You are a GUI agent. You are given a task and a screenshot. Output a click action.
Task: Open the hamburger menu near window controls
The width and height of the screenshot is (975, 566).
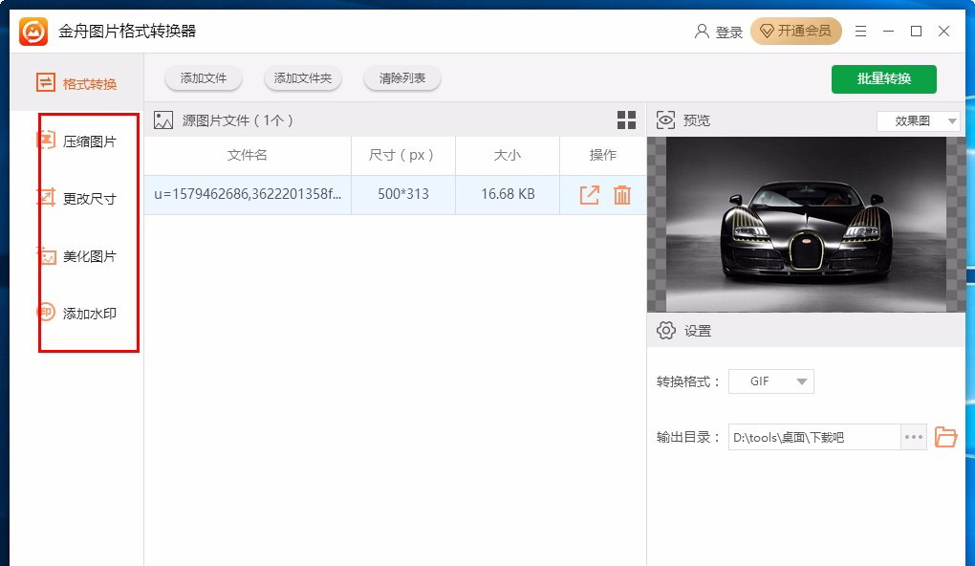point(859,31)
